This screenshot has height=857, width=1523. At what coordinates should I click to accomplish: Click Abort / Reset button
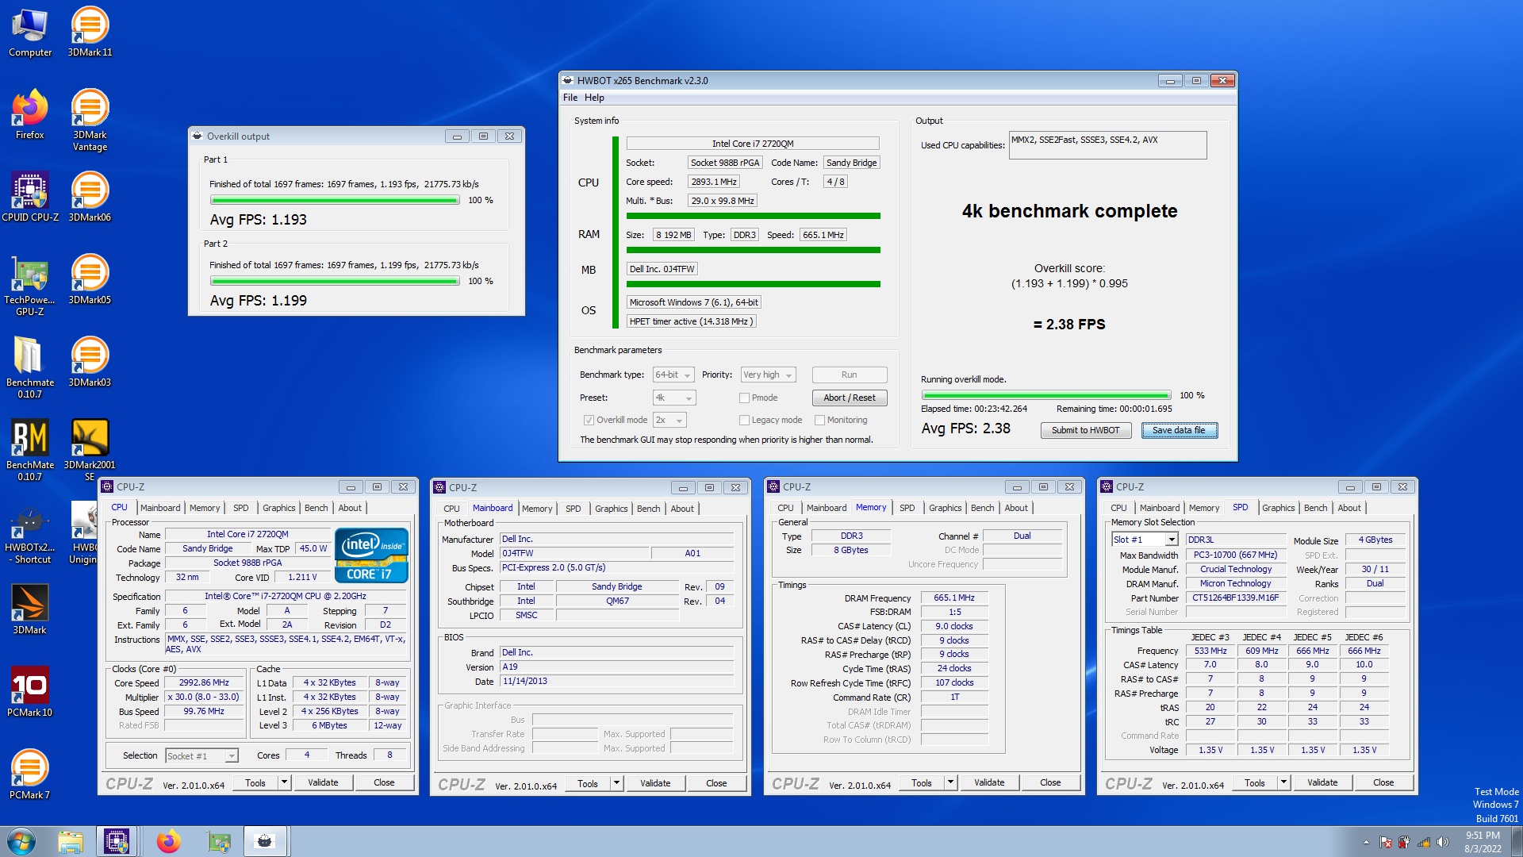click(x=849, y=398)
